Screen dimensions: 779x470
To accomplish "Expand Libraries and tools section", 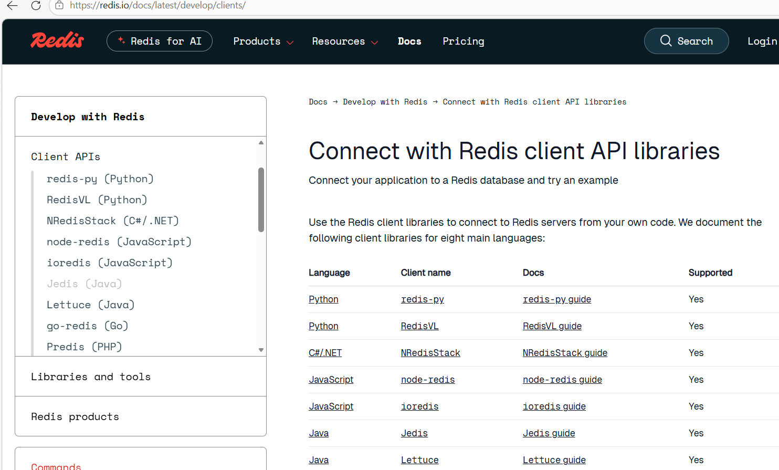I will click(x=141, y=377).
